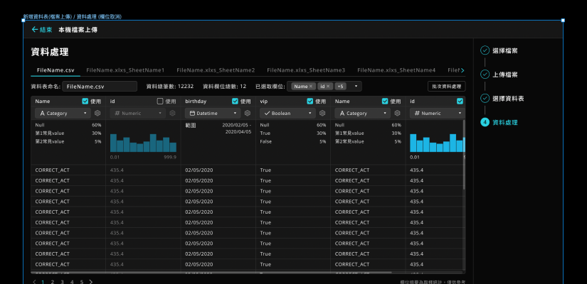Click the step 4 資料處理 circle icon

pos(485,122)
